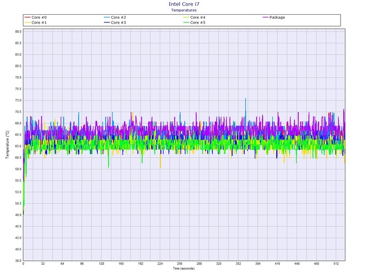Click the purple Package color line
This screenshot has width=368, height=275.
coord(265,18)
